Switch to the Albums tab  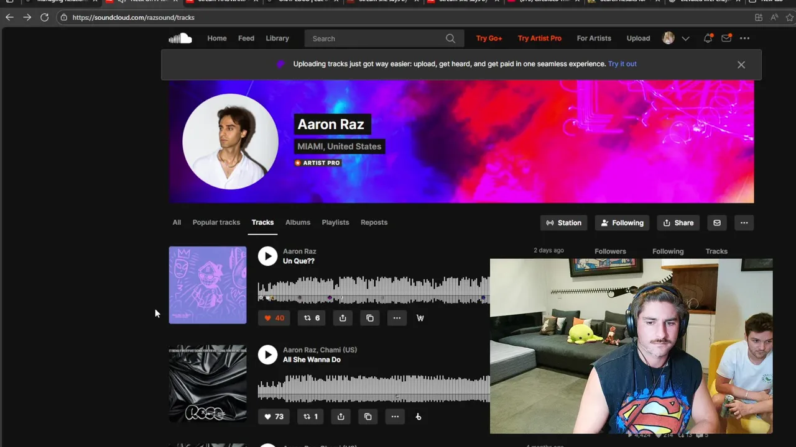tap(298, 222)
